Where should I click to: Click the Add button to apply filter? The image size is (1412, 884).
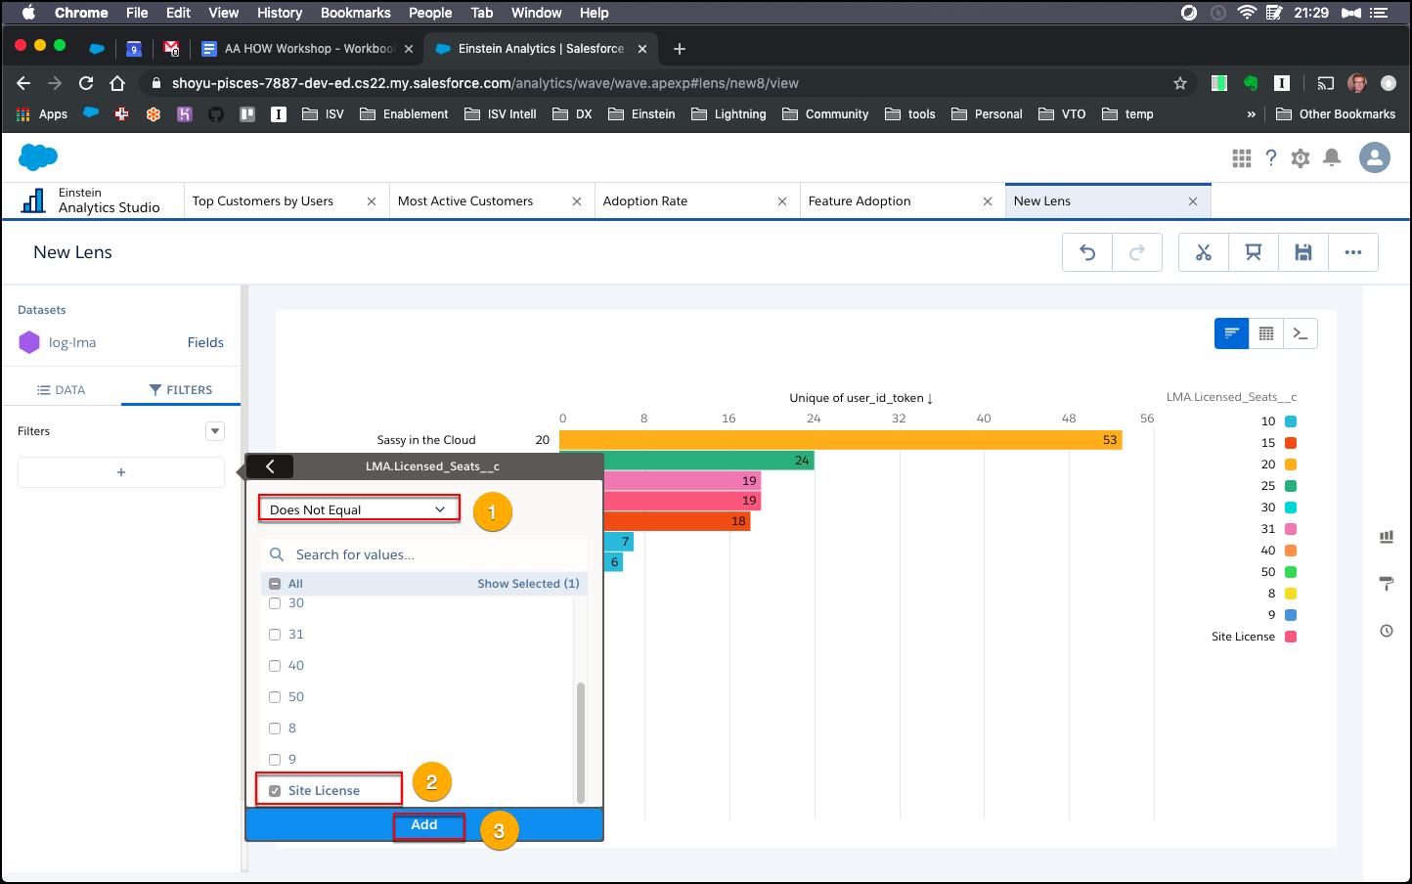pyautogui.click(x=424, y=824)
